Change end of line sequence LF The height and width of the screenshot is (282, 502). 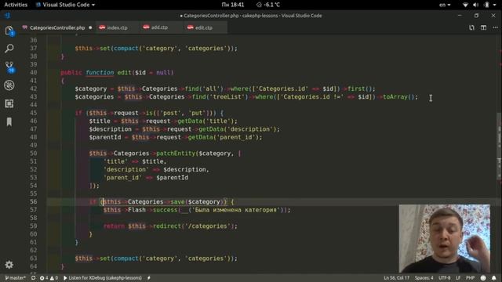[458, 278]
